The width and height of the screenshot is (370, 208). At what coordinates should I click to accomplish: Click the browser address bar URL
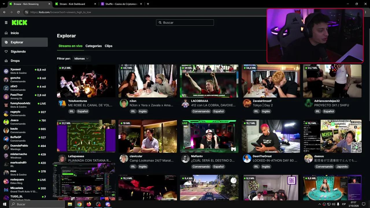point(61,12)
